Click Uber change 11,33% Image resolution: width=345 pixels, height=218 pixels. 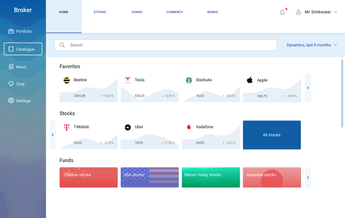[x=168, y=143]
